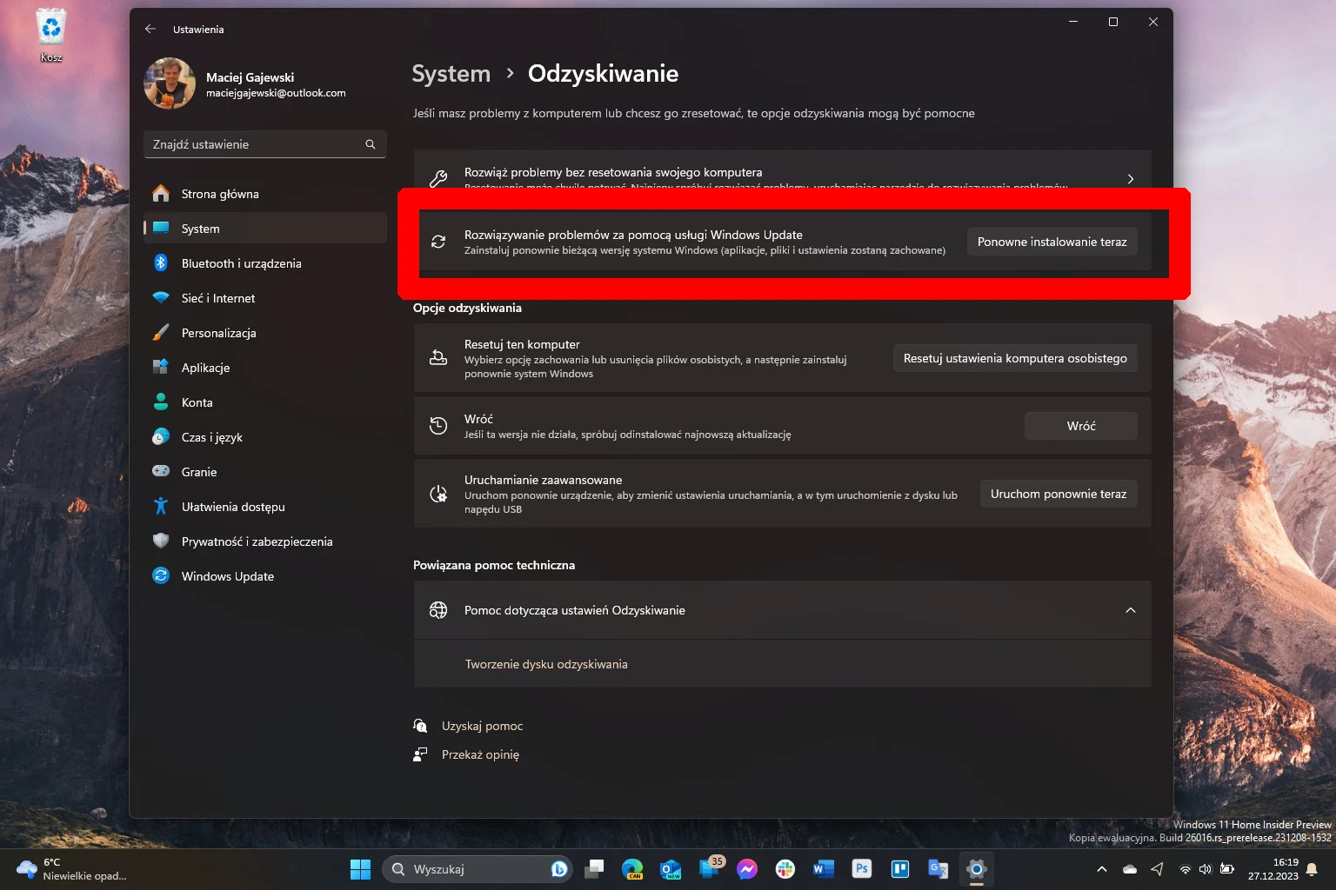Viewport: 1336px width, 890px height.
Task: Open Trello from the taskbar
Action: (900, 869)
